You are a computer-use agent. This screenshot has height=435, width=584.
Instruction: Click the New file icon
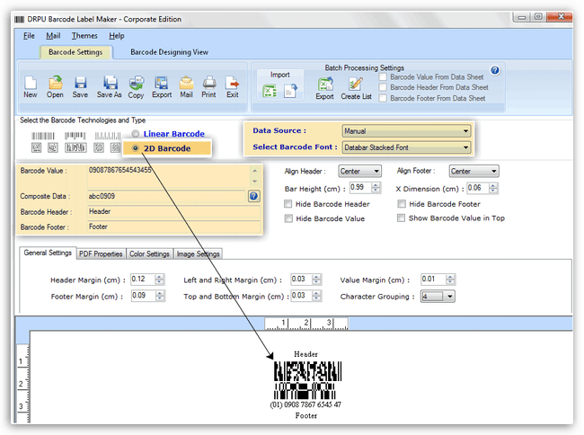[x=30, y=84]
